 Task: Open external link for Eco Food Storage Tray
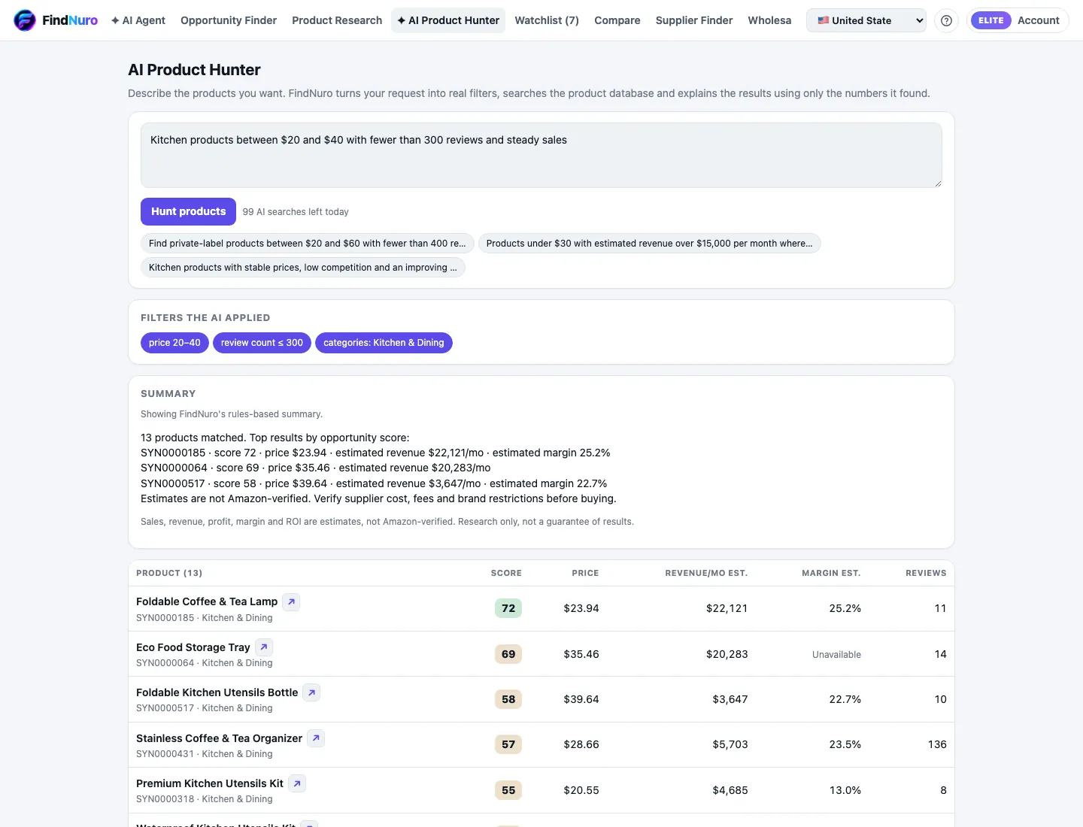264,647
